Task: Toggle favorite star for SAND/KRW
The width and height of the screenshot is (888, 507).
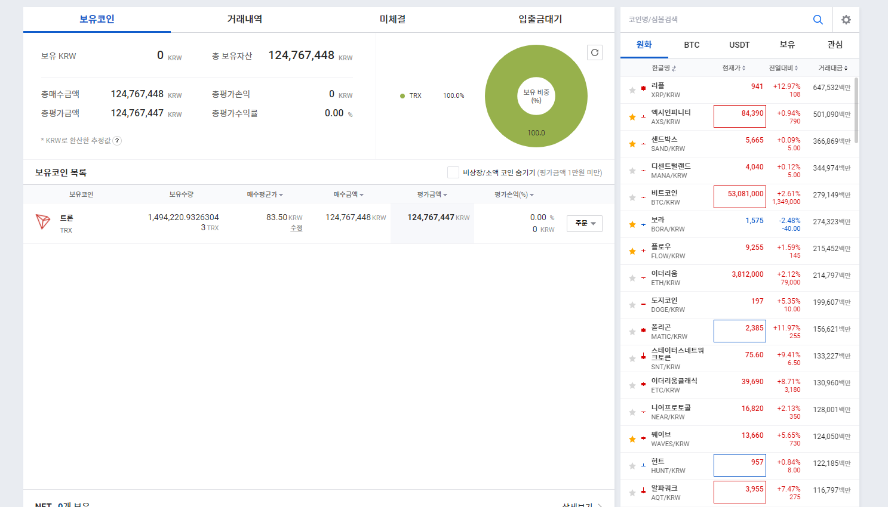Action: point(632,144)
